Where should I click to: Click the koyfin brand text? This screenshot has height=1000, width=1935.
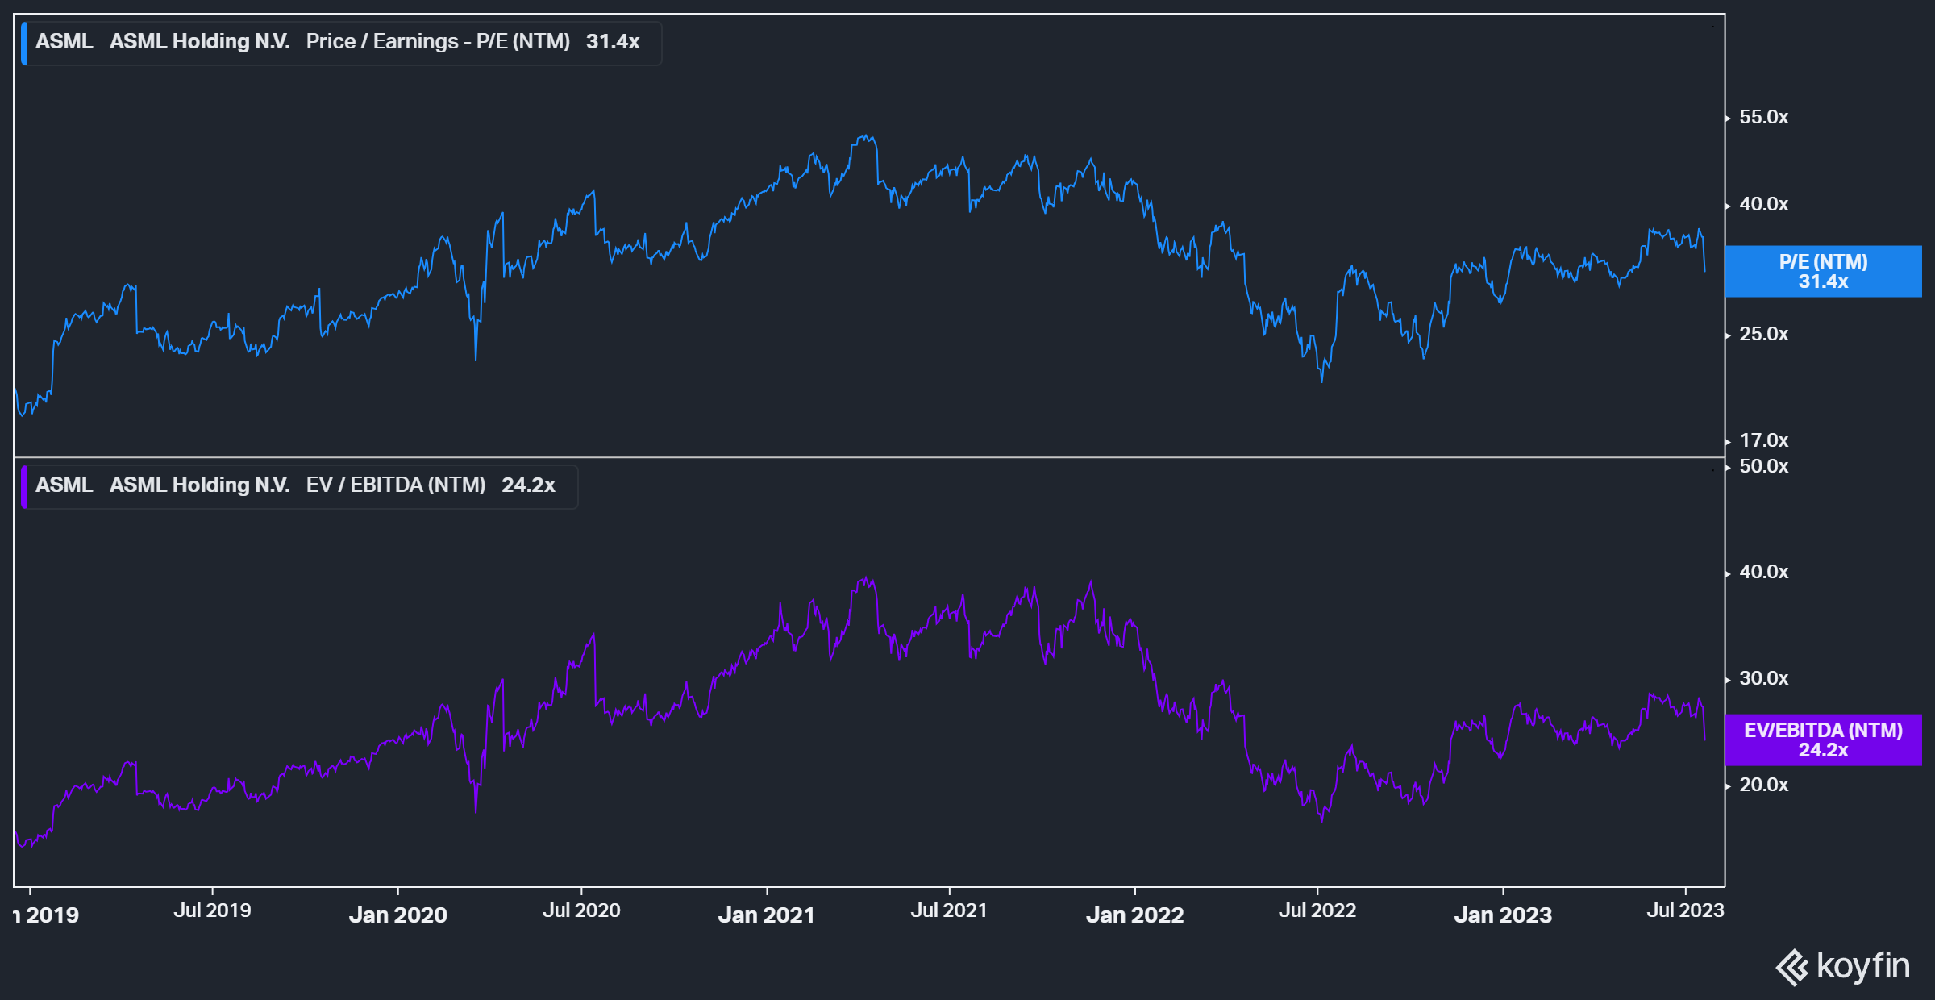coord(1863,966)
